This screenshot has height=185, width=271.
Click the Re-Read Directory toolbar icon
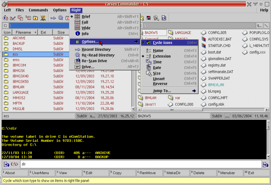click(61, 18)
